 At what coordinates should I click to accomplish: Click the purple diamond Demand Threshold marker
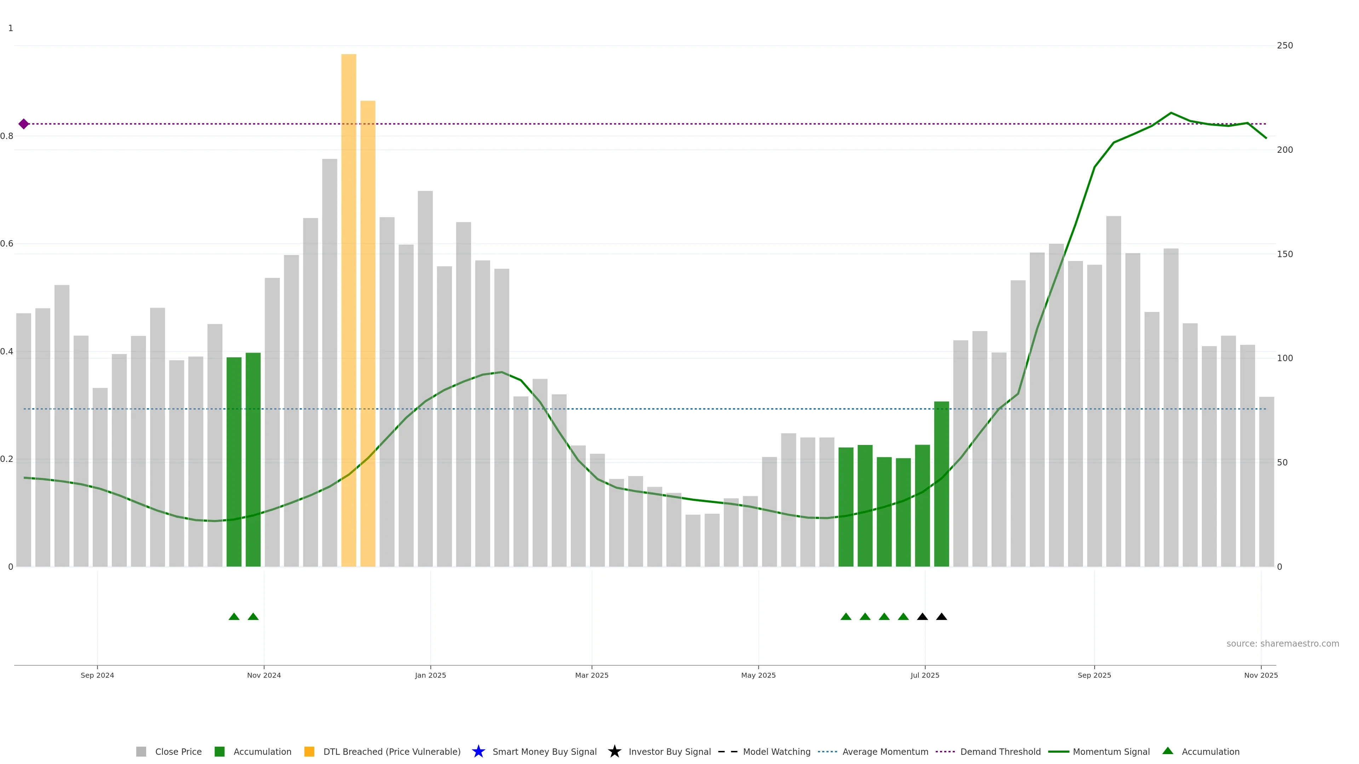(x=24, y=124)
